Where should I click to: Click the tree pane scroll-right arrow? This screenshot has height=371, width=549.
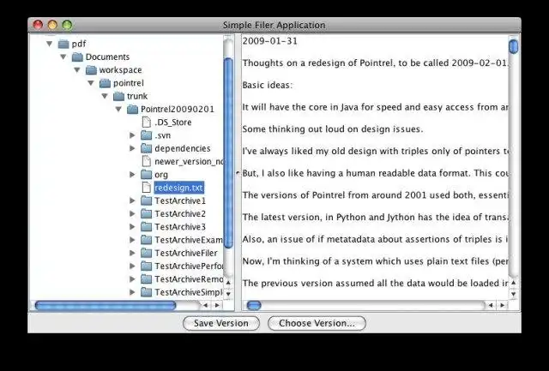coord(217,306)
